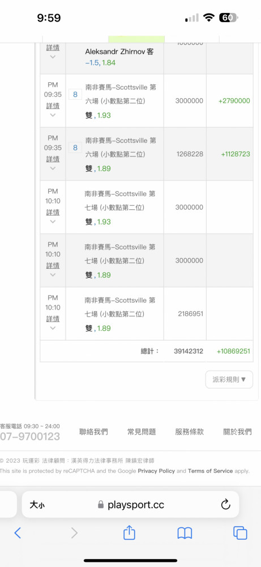Open 詳情 for the 2186951 bet row
261x567 pixels.
click(x=53, y=319)
